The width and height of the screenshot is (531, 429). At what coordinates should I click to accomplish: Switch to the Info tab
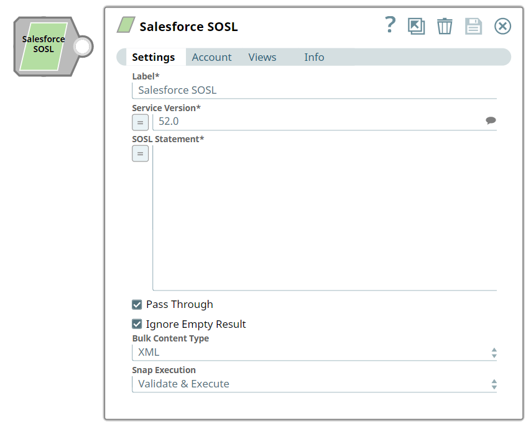coord(314,57)
